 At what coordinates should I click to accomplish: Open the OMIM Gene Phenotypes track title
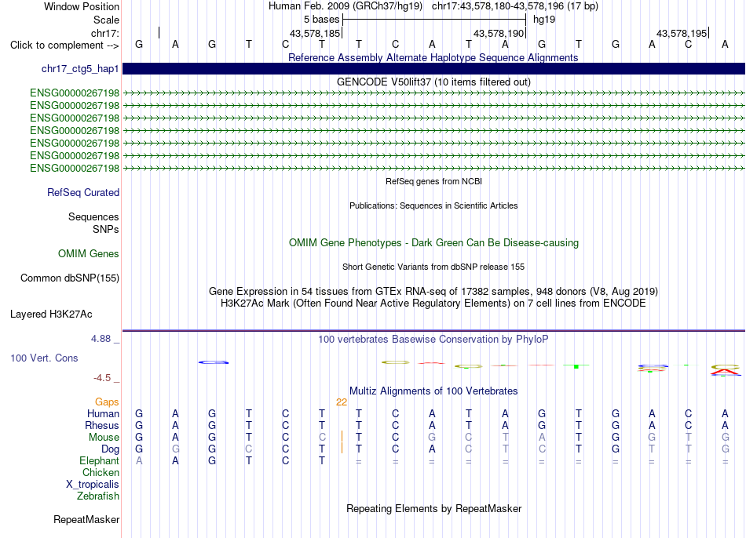coord(433,242)
